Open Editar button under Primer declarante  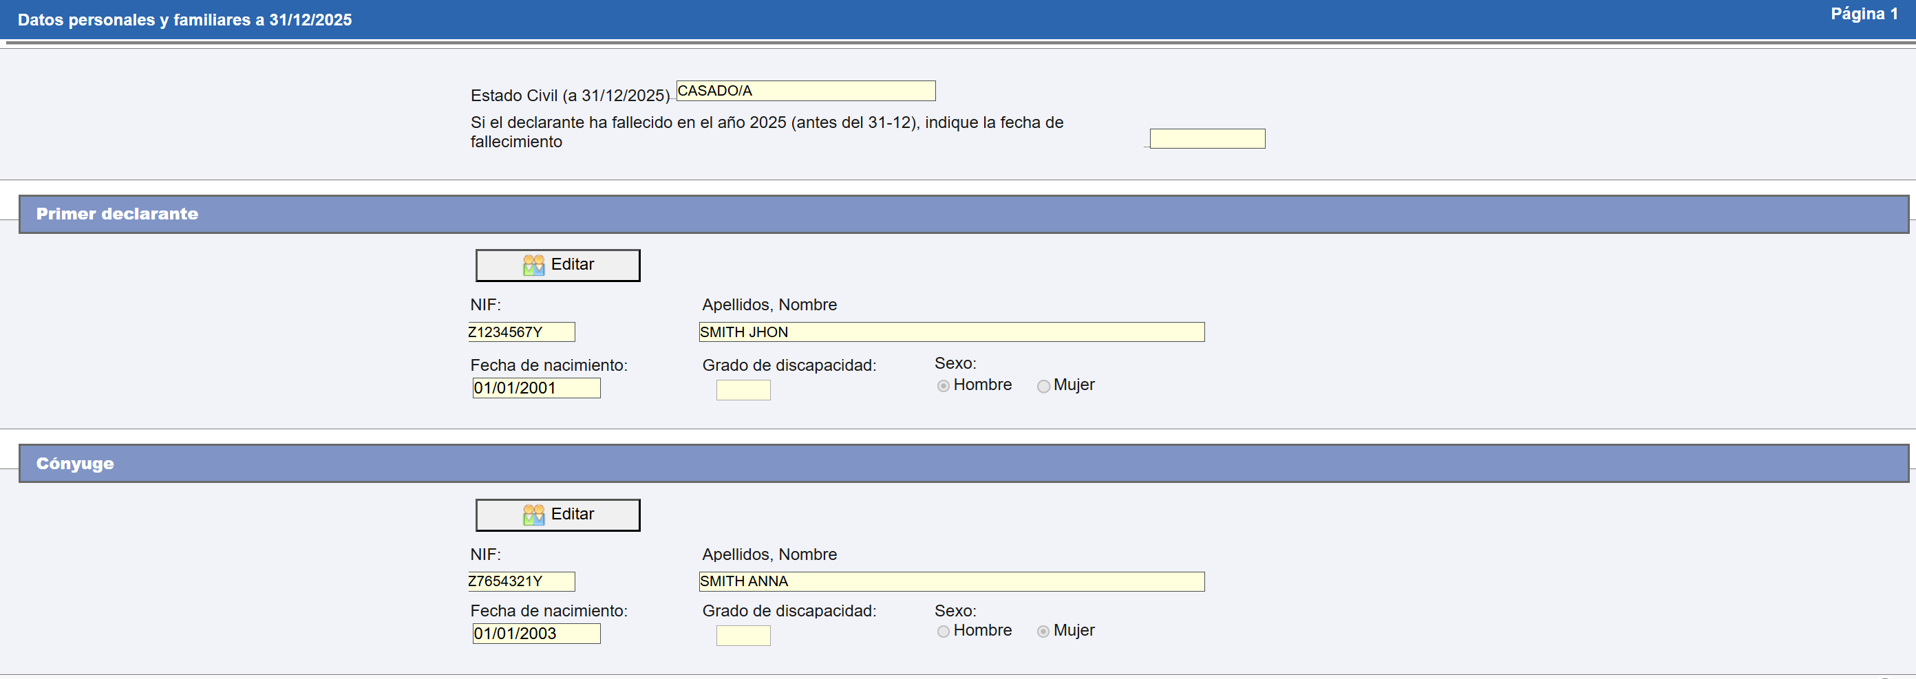click(x=558, y=266)
